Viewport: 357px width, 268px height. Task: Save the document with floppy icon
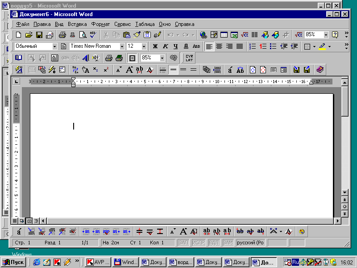pyautogui.click(x=39, y=35)
